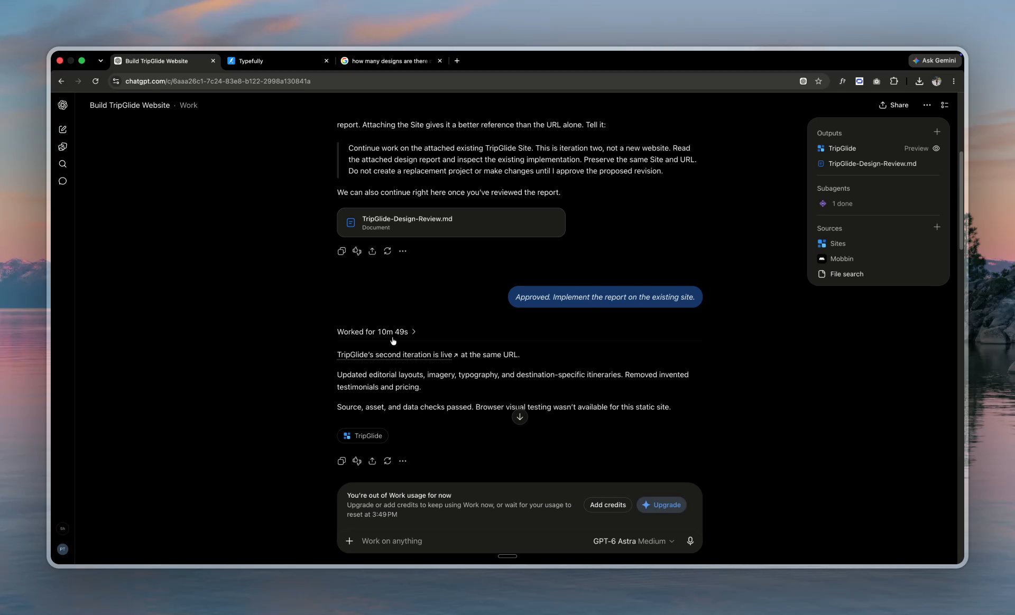The image size is (1015, 615).
Task: Copy the response above the Approved message
Action: click(342, 251)
